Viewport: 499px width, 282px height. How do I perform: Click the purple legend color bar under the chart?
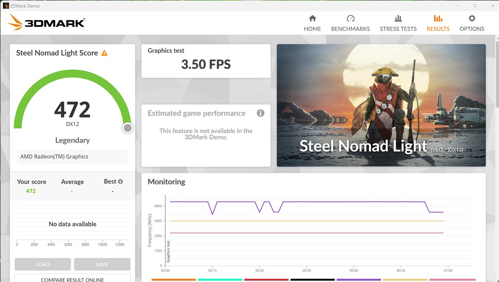pos(358,280)
